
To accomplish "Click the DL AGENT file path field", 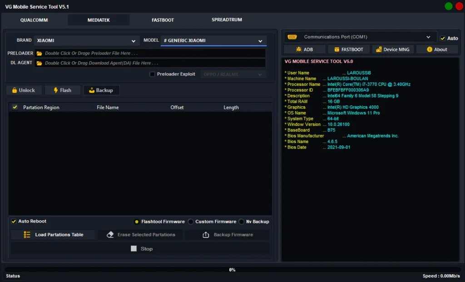I will pyautogui.click(x=150, y=63).
